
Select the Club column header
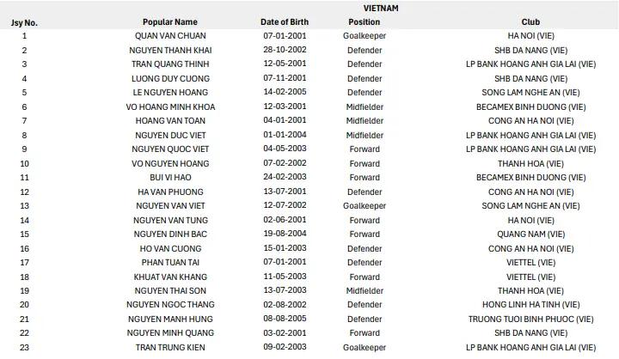tap(530, 22)
